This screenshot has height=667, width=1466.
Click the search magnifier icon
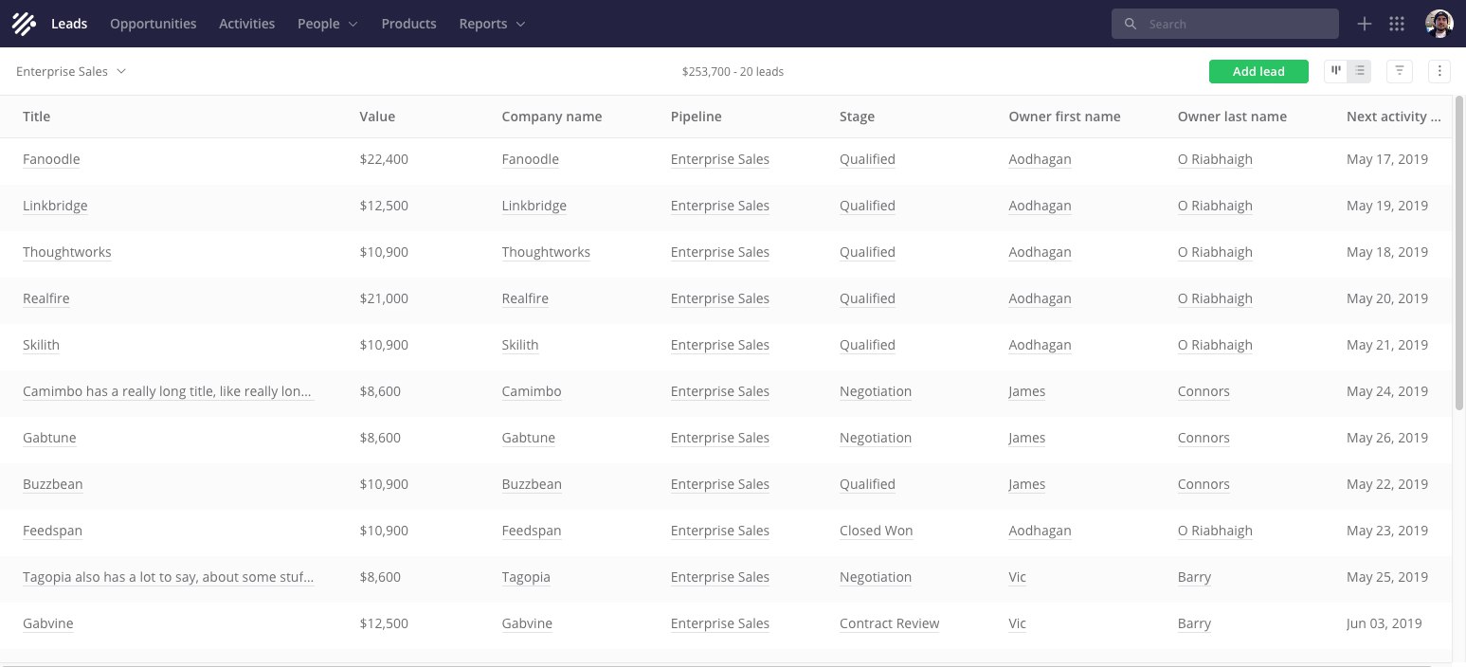pos(1130,24)
